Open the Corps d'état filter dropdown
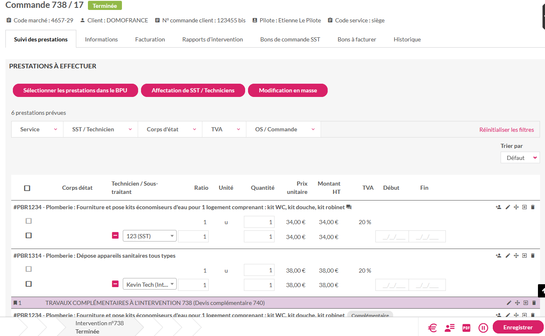545x336 pixels. click(x=170, y=129)
